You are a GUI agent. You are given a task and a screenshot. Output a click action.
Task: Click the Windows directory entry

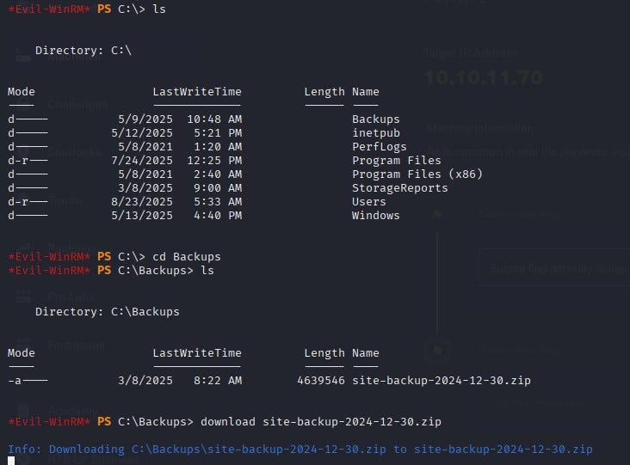(x=375, y=216)
